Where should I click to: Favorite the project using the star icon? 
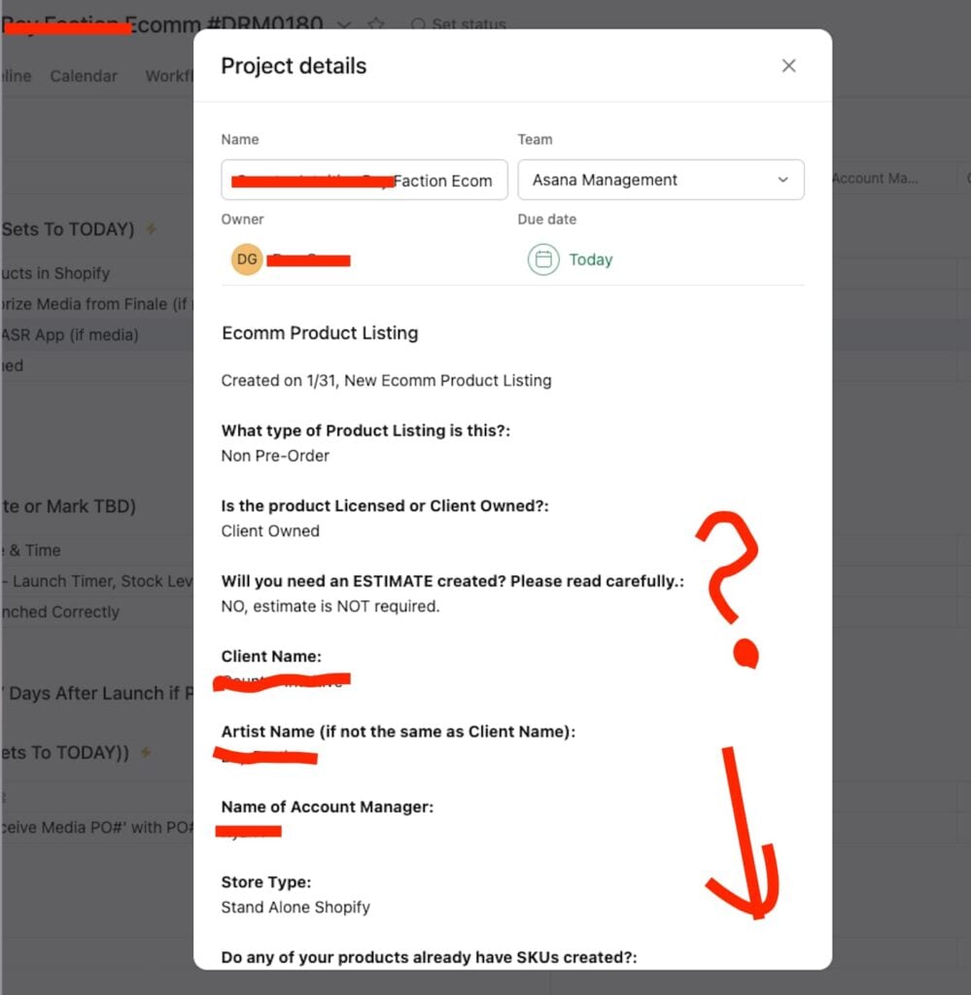[376, 24]
